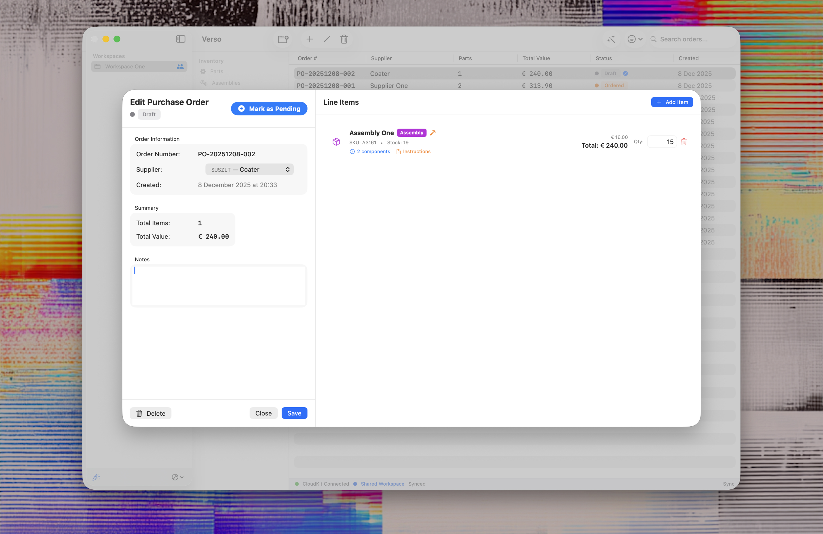
Task: Expand the 2 components disclosure
Action: click(370, 151)
